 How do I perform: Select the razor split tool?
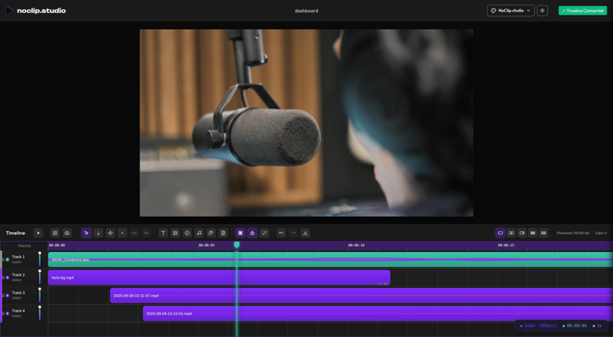tap(98, 233)
